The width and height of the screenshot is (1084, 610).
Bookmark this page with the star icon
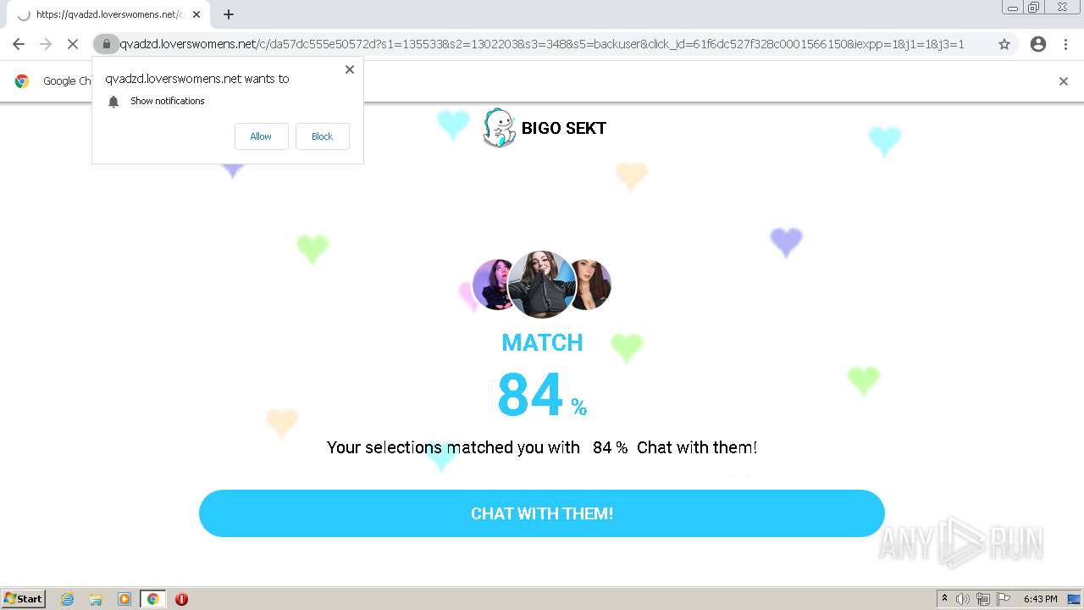pyautogui.click(x=1004, y=44)
